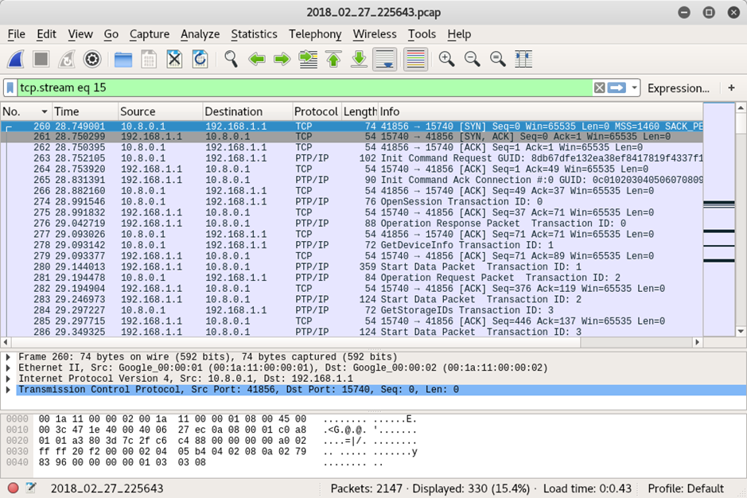Viewport: 747px width, 498px height.
Task: Expand the Frame 260 detail tree
Action: (8, 357)
